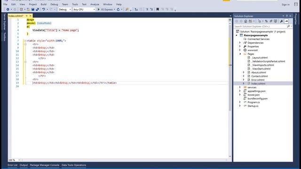Viewport: 301px width, 169px height.
Task: Open the Tools menu
Action: [x=75, y=4]
